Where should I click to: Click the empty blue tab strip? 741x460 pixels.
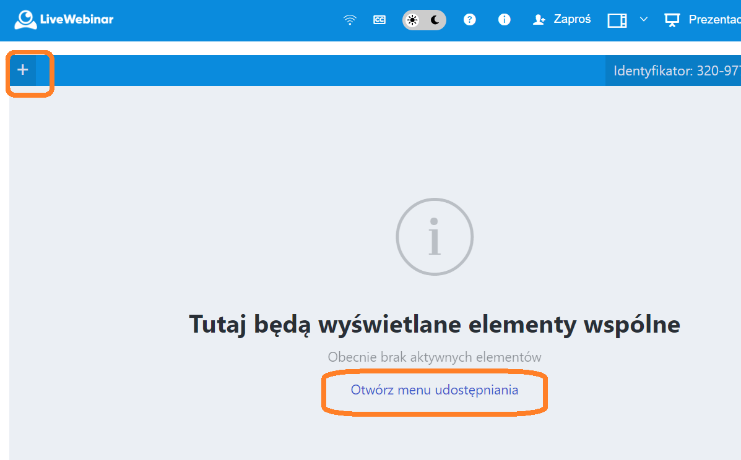(x=310, y=70)
